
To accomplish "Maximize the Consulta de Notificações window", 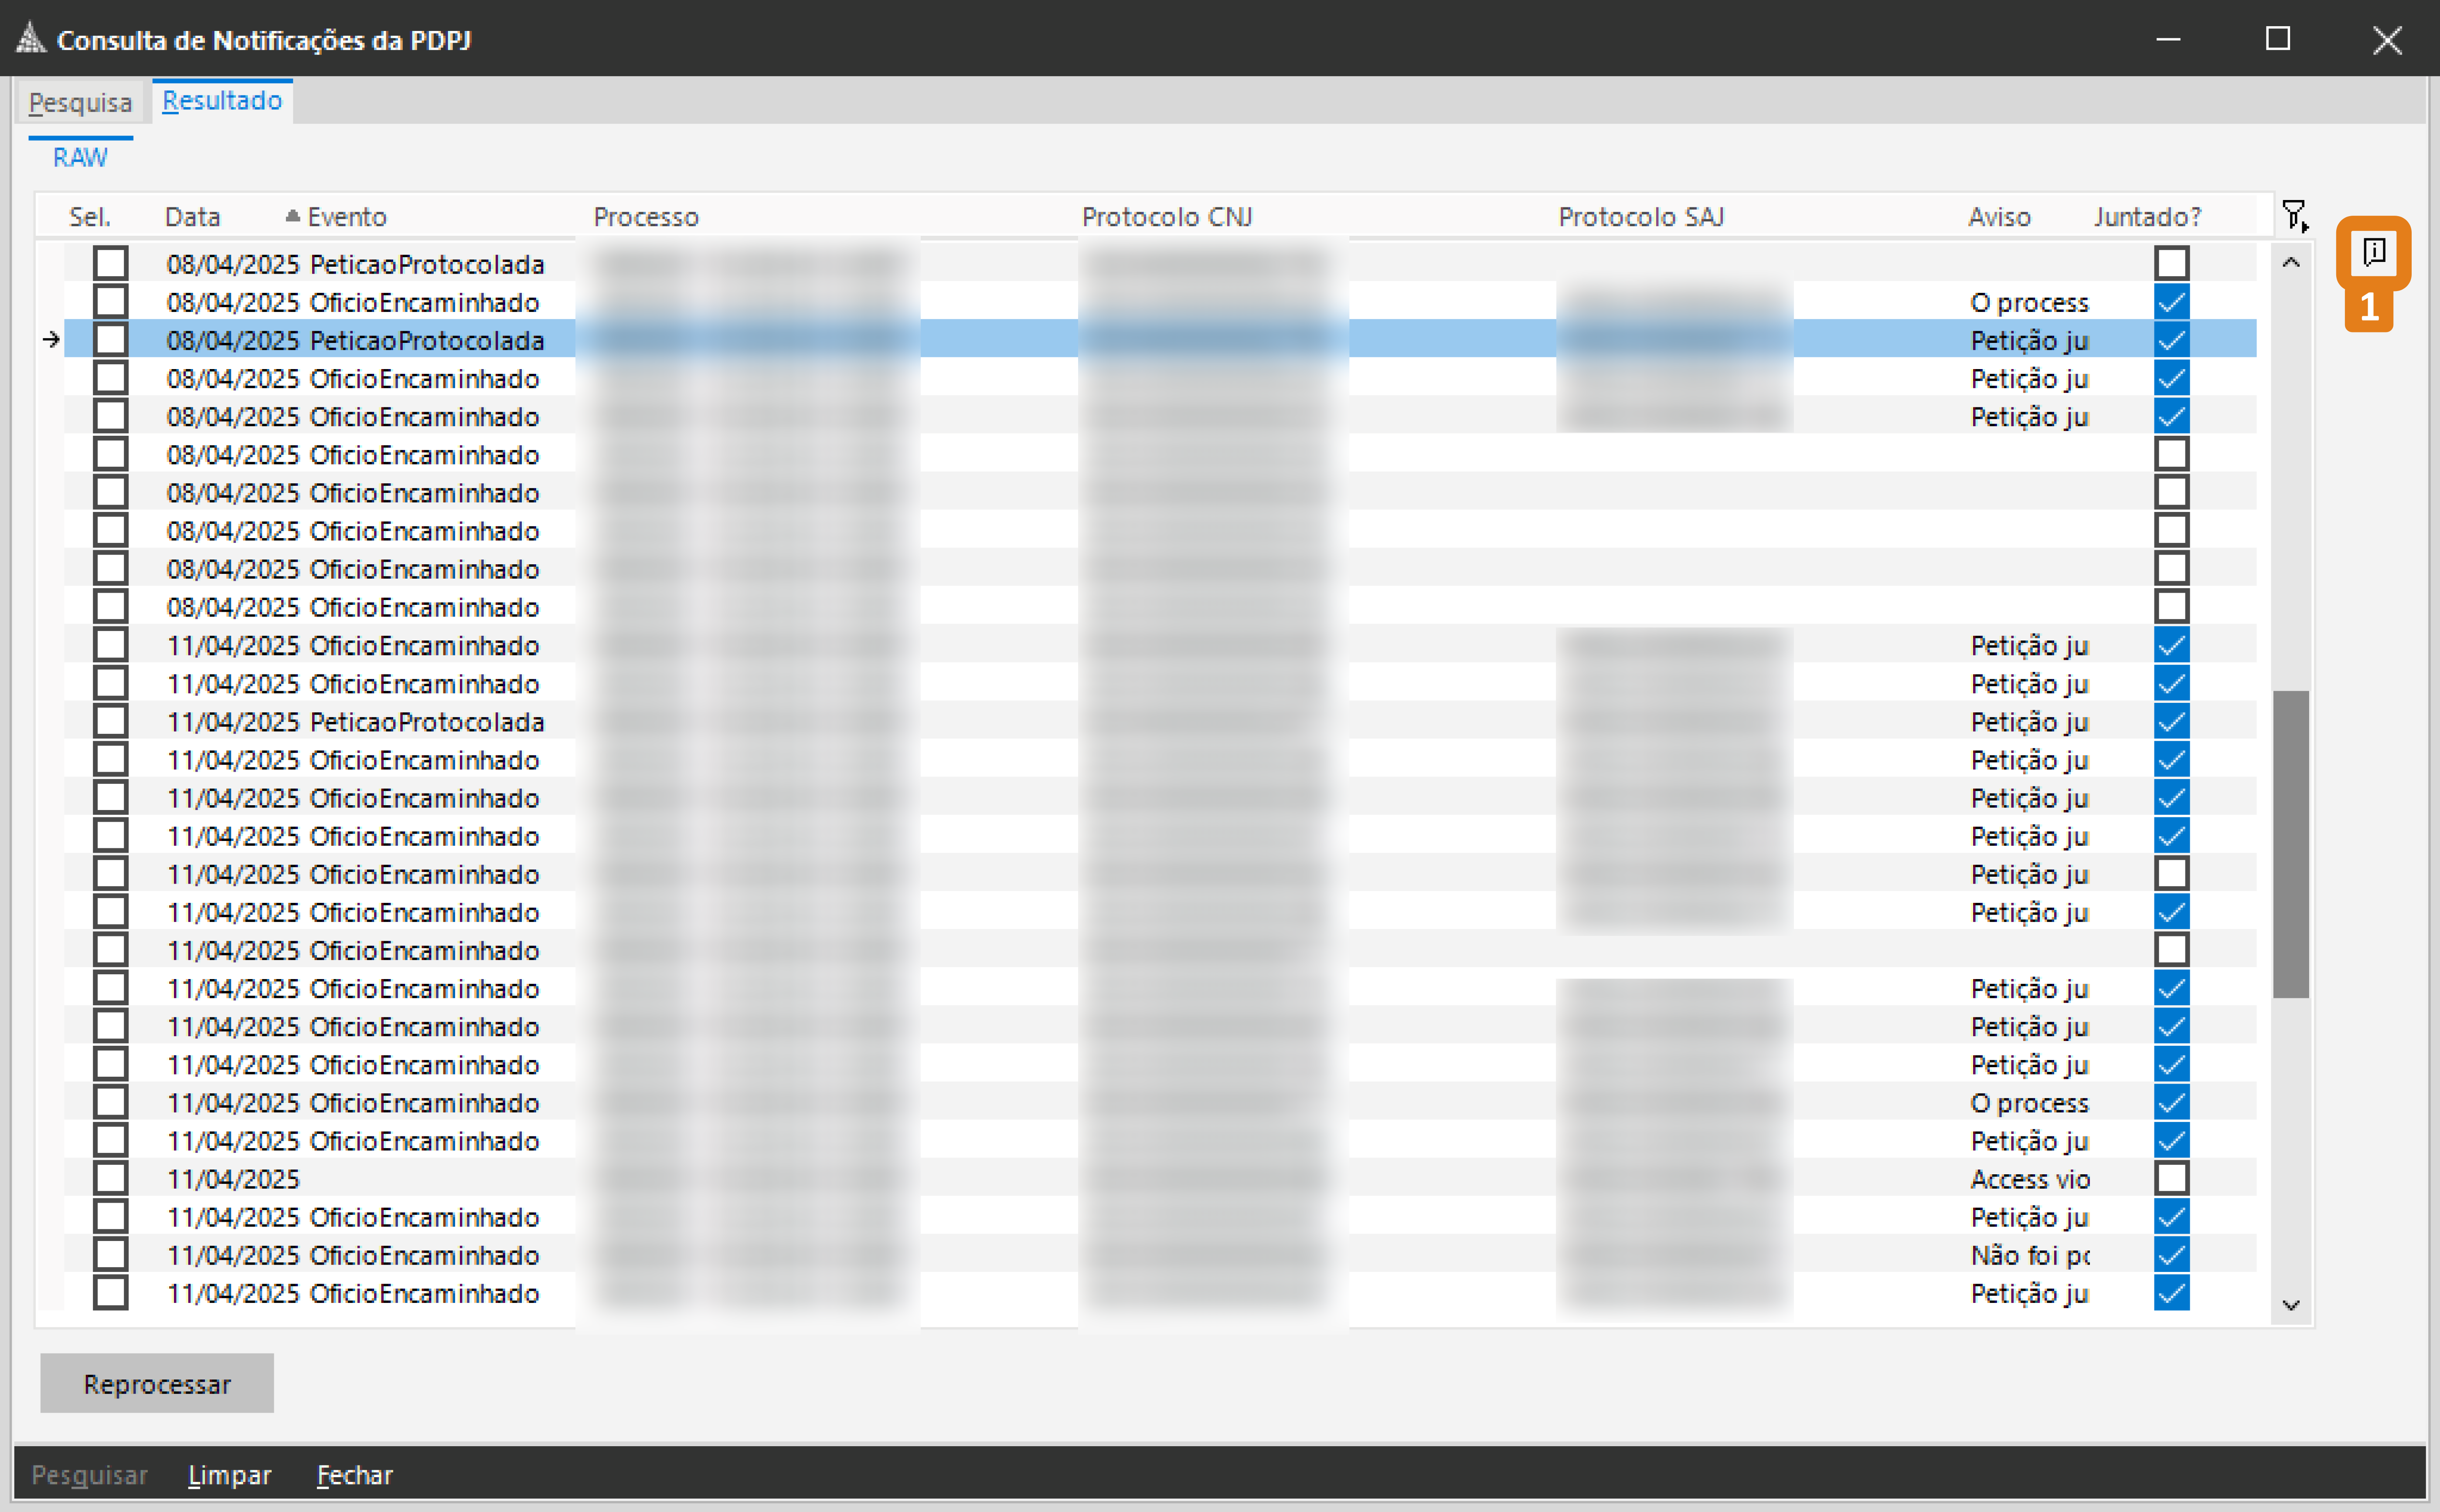I will 2278,39.
